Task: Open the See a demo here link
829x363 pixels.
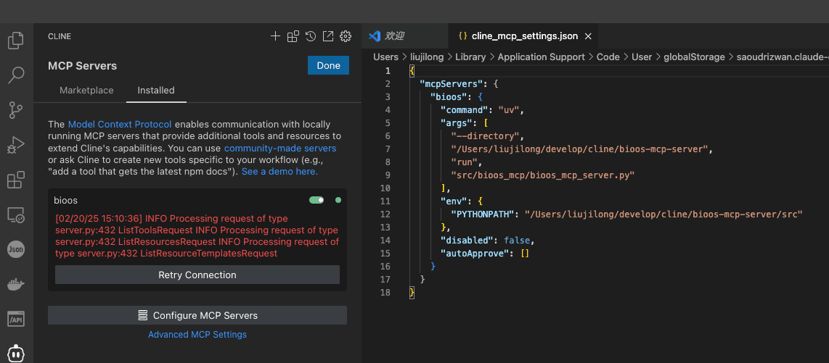Action: 279,172
